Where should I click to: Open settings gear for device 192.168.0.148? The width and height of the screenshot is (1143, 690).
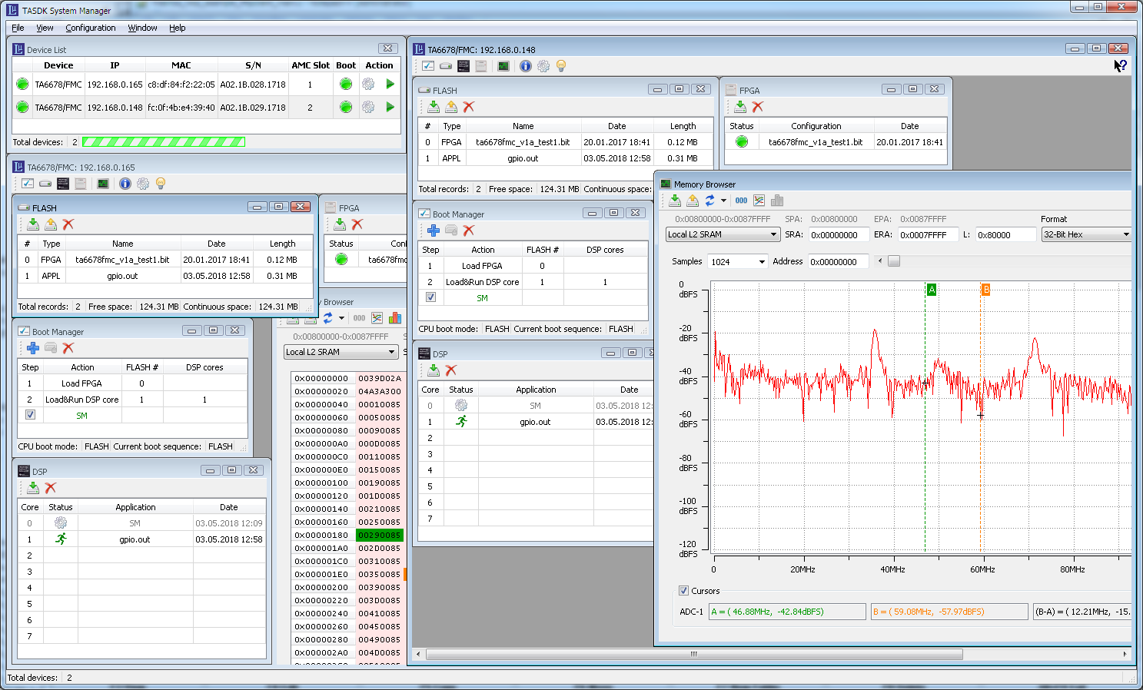click(x=368, y=108)
